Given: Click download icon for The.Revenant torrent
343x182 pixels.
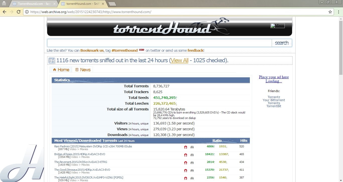Looking at the screenshot, I should pyautogui.click(x=192, y=163).
